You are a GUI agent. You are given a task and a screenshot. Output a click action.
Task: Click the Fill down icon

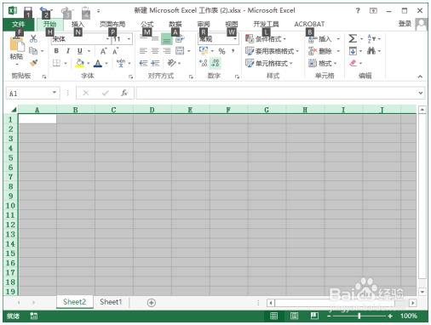click(x=353, y=51)
